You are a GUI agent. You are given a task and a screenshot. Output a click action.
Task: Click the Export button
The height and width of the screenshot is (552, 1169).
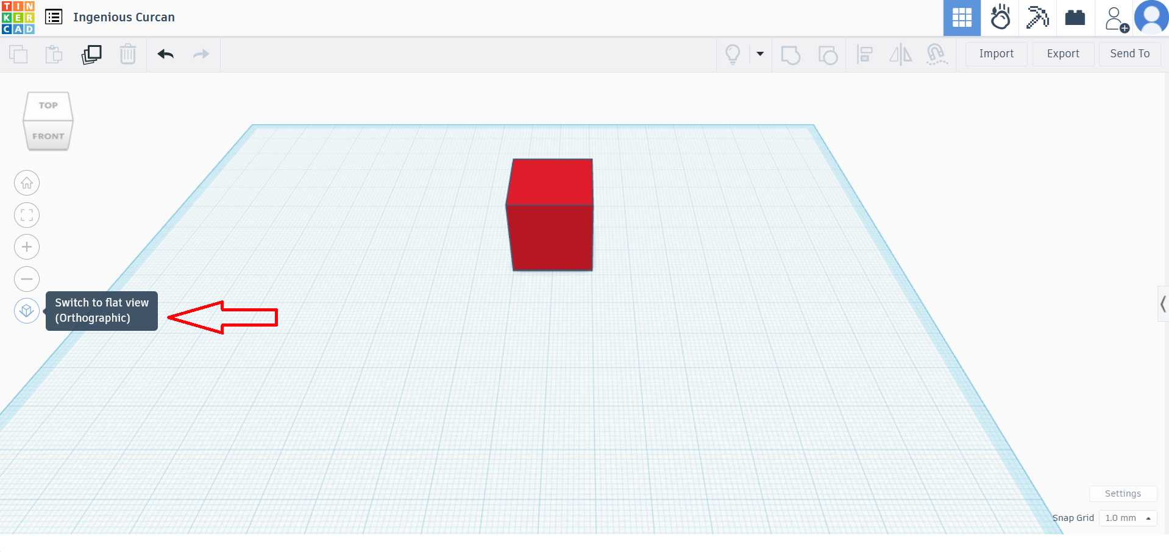(1062, 54)
